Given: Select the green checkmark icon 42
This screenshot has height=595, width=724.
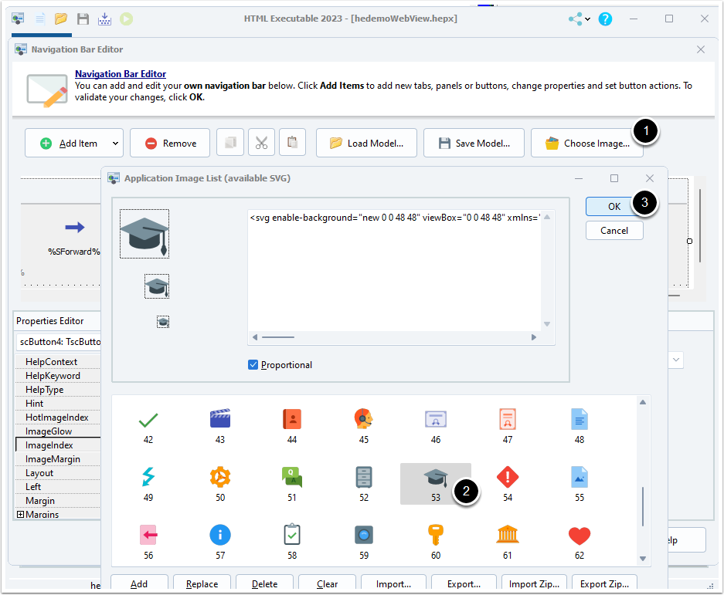Looking at the screenshot, I should coord(148,421).
